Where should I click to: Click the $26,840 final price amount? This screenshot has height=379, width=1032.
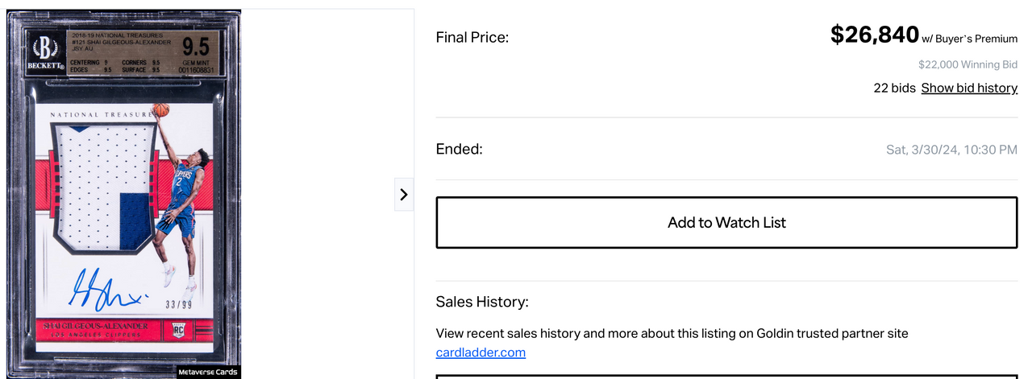(x=875, y=35)
